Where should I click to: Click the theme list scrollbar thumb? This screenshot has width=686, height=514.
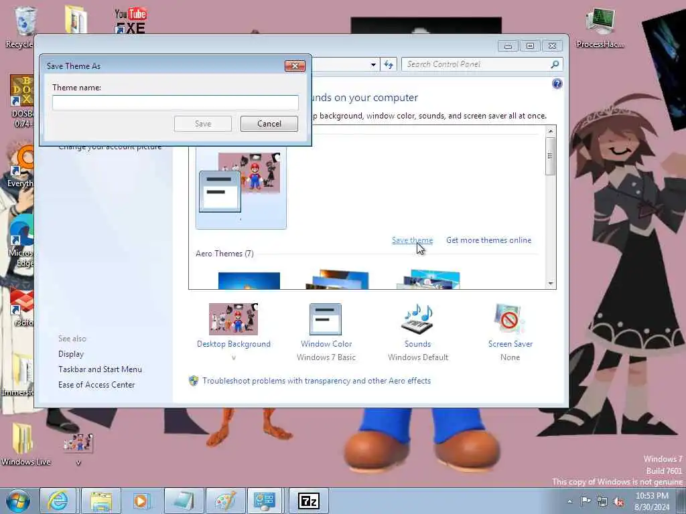(551, 156)
